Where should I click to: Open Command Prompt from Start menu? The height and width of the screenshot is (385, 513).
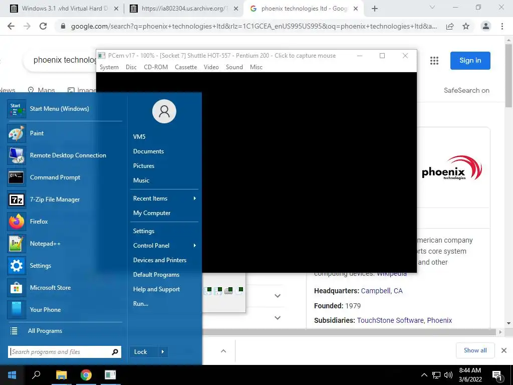65,177
